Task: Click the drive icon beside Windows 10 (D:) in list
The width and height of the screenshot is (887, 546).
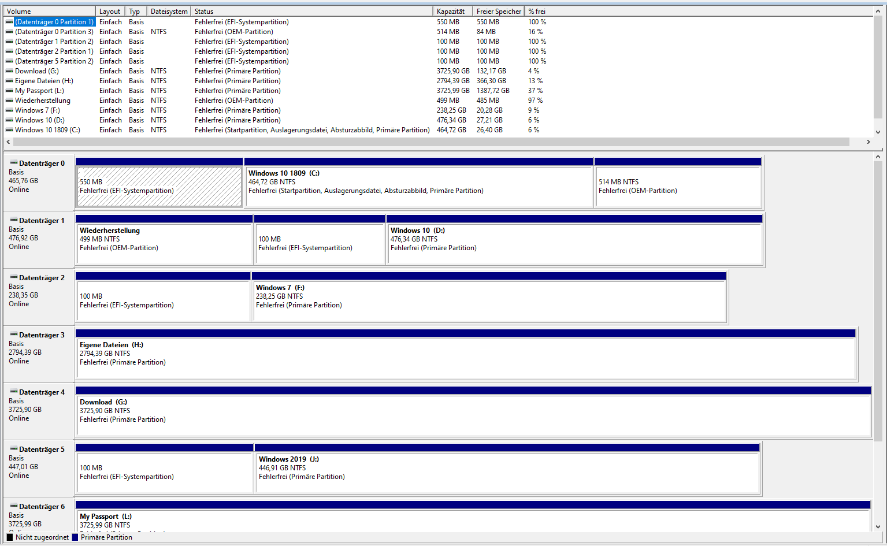Action: [9, 120]
